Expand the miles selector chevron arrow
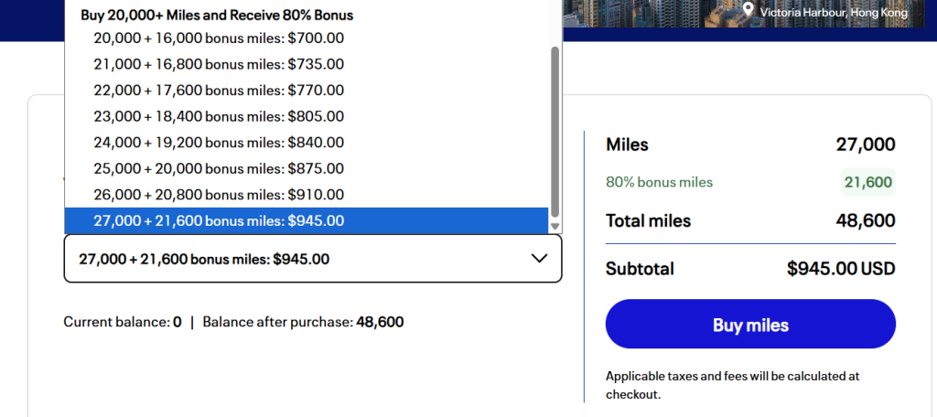Image resolution: width=937 pixels, height=417 pixels. click(540, 259)
